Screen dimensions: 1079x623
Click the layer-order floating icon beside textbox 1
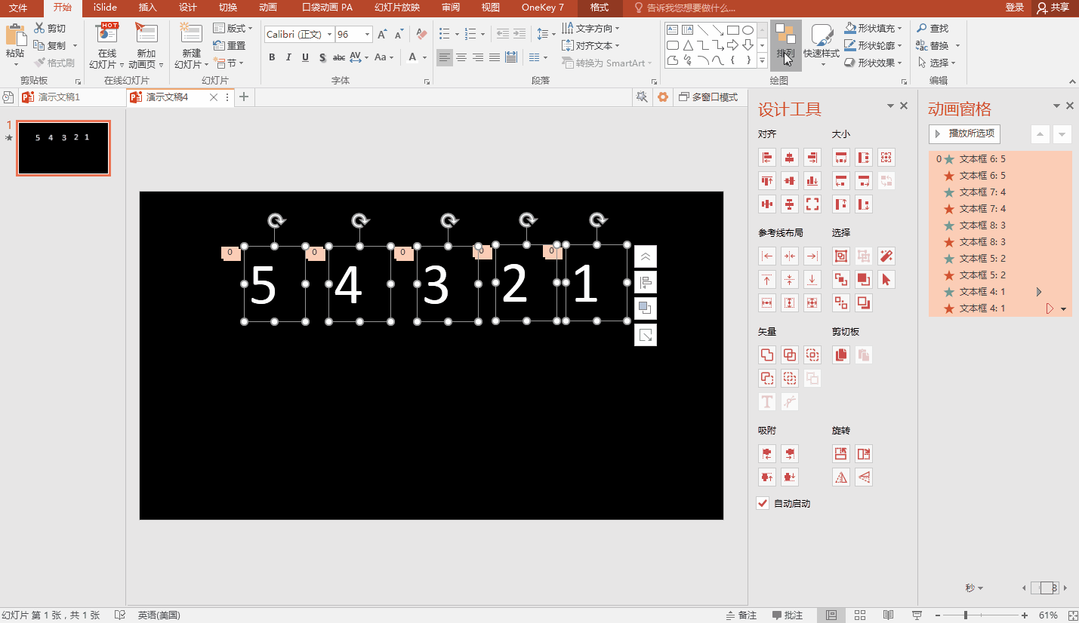pyautogui.click(x=646, y=308)
